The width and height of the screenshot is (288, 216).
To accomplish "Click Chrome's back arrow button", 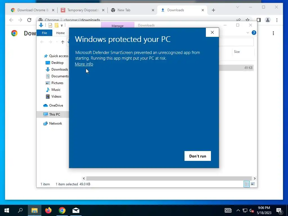I will [11, 20].
